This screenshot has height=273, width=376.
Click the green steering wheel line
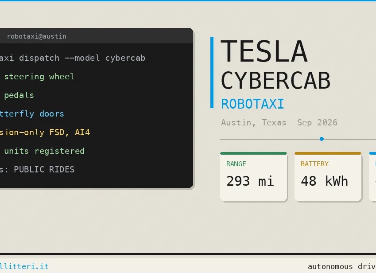coord(39,77)
